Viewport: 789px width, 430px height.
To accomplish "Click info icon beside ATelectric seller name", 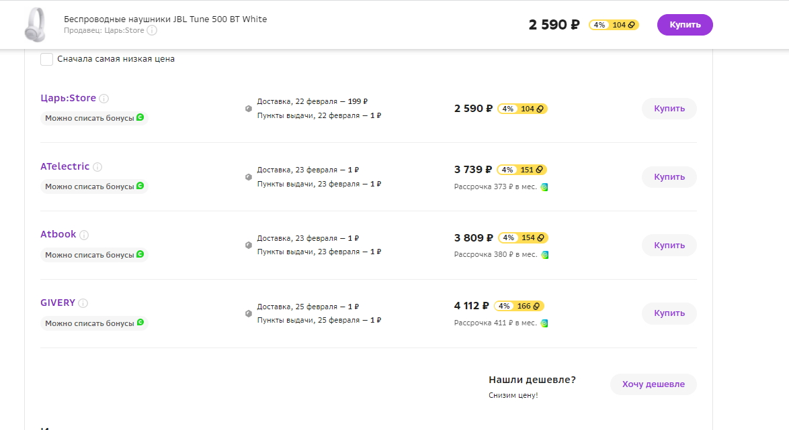I will (97, 167).
